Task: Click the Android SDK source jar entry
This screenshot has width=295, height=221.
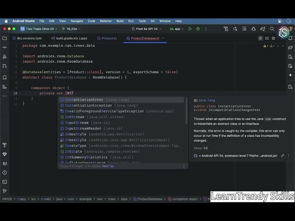Action: [236, 156]
